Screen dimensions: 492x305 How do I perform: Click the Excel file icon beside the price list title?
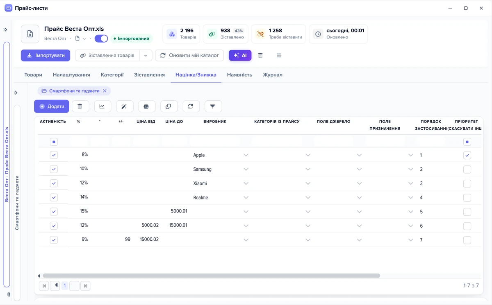pyautogui.click(x=30, y=34)
